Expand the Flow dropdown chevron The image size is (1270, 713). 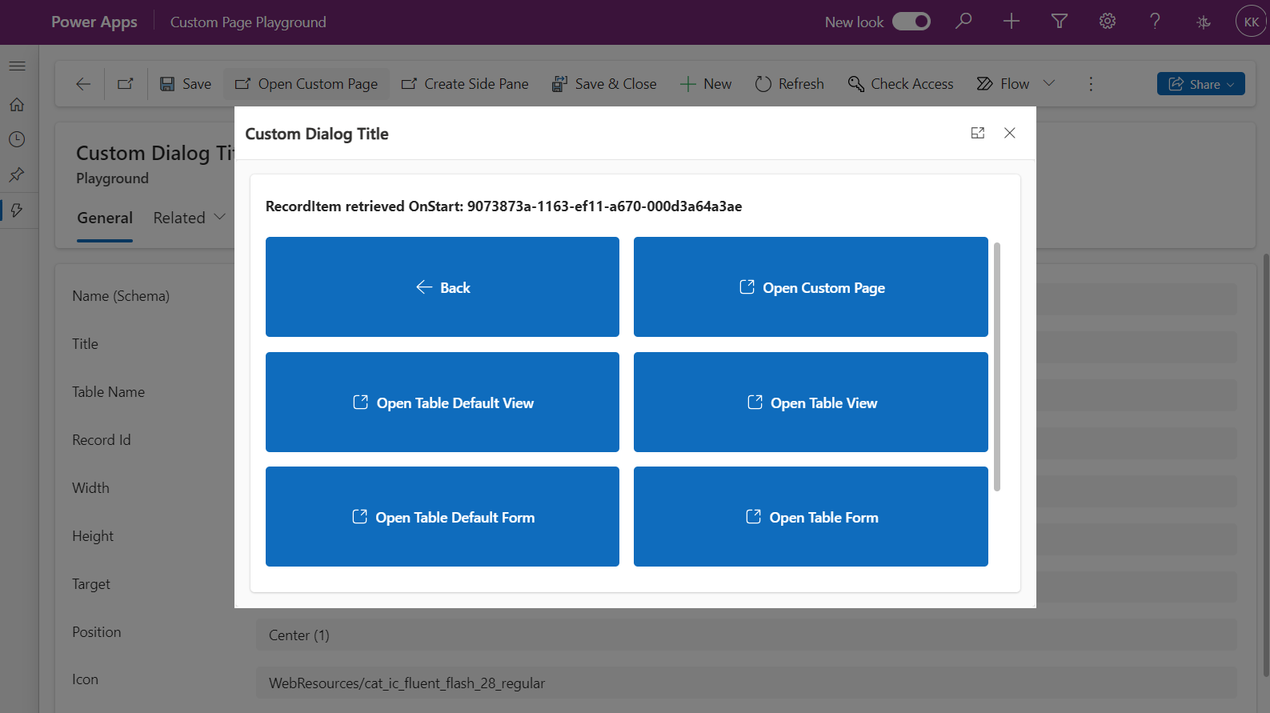click(x=1049, y=83)
